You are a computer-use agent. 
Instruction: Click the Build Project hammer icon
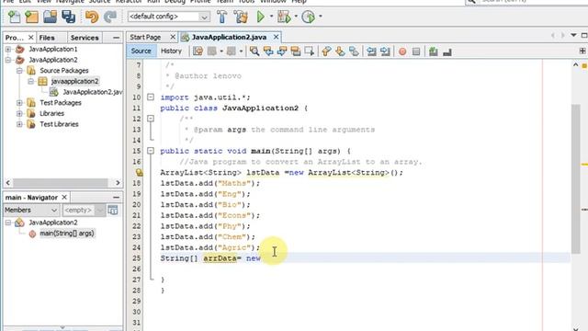pos(222,17)
